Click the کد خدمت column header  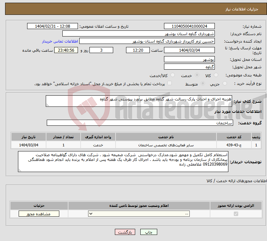pyautogui.click(x=234, y=137)
